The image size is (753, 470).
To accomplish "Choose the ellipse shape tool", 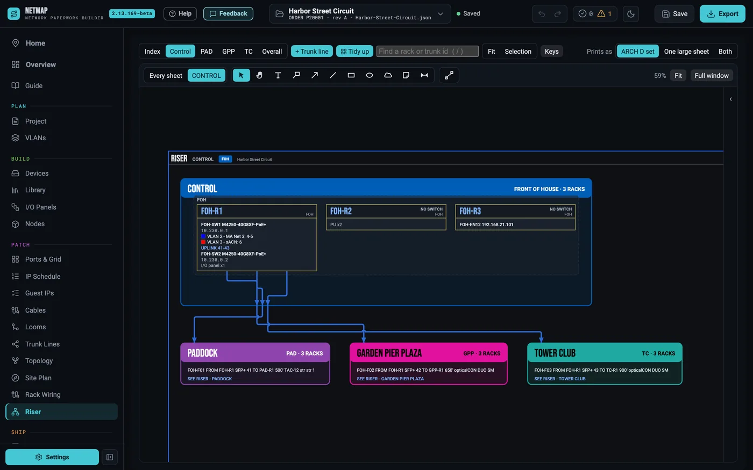I will (x=369, y=76).
